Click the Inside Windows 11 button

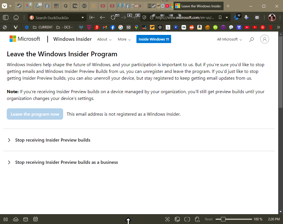pyautogui.click(x=154, y=39)
